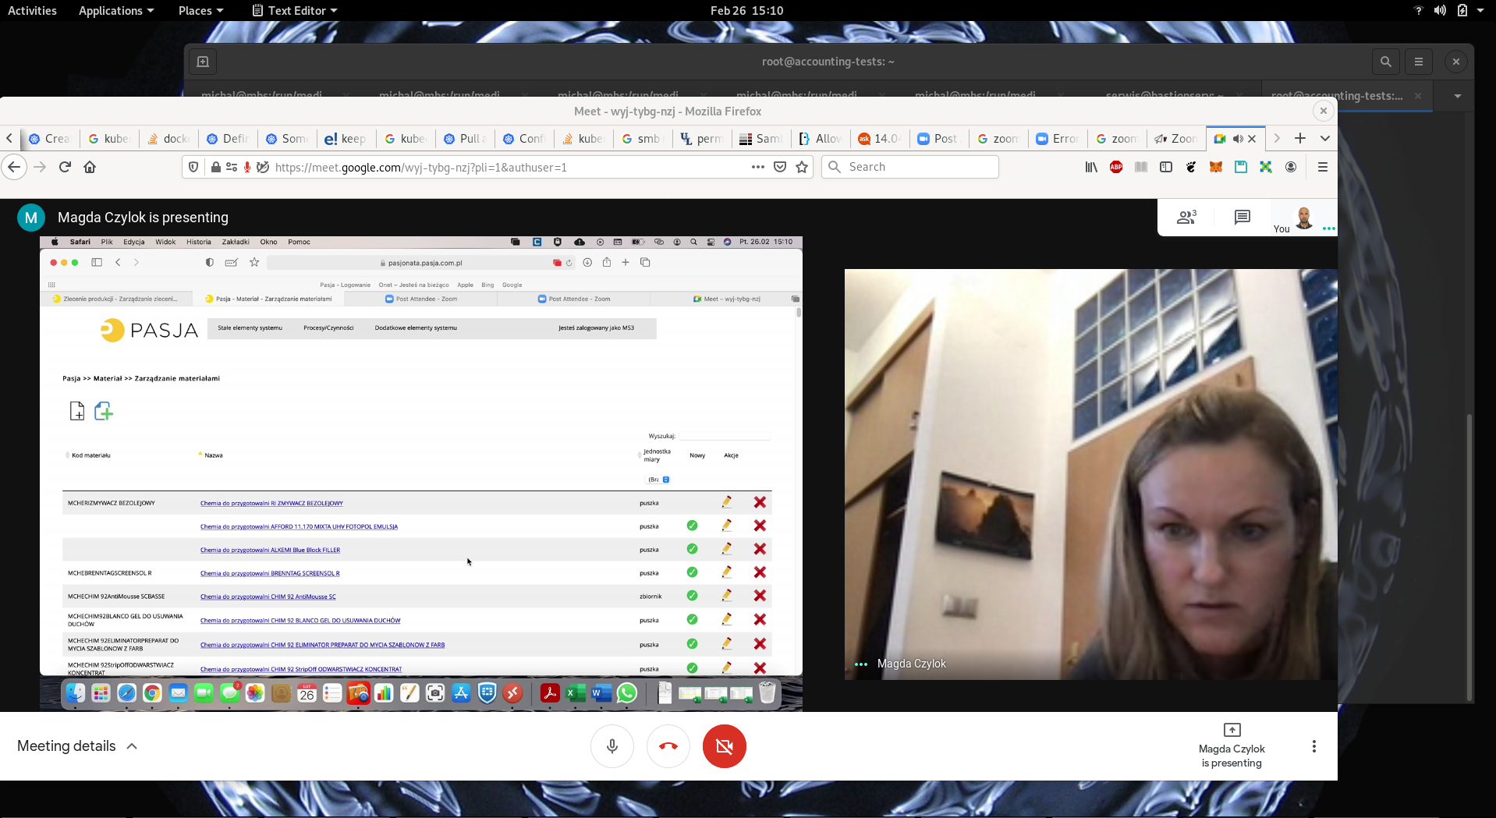Open the Firefox hamburger menu
This screenshot has height=818, width=1496.
(1323, 167)
